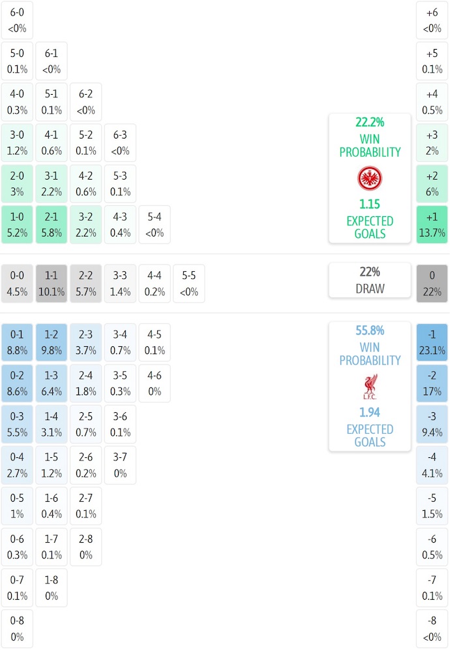Click the 22% DRAW summary box
This screenshot has height=650, width=450.
tap(370, 280)
